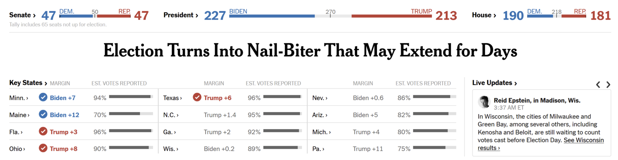Click the blue checkmark beside Minn. Biden +7
The height and width of the screenshot is (160, 618).
coord(43,97)
